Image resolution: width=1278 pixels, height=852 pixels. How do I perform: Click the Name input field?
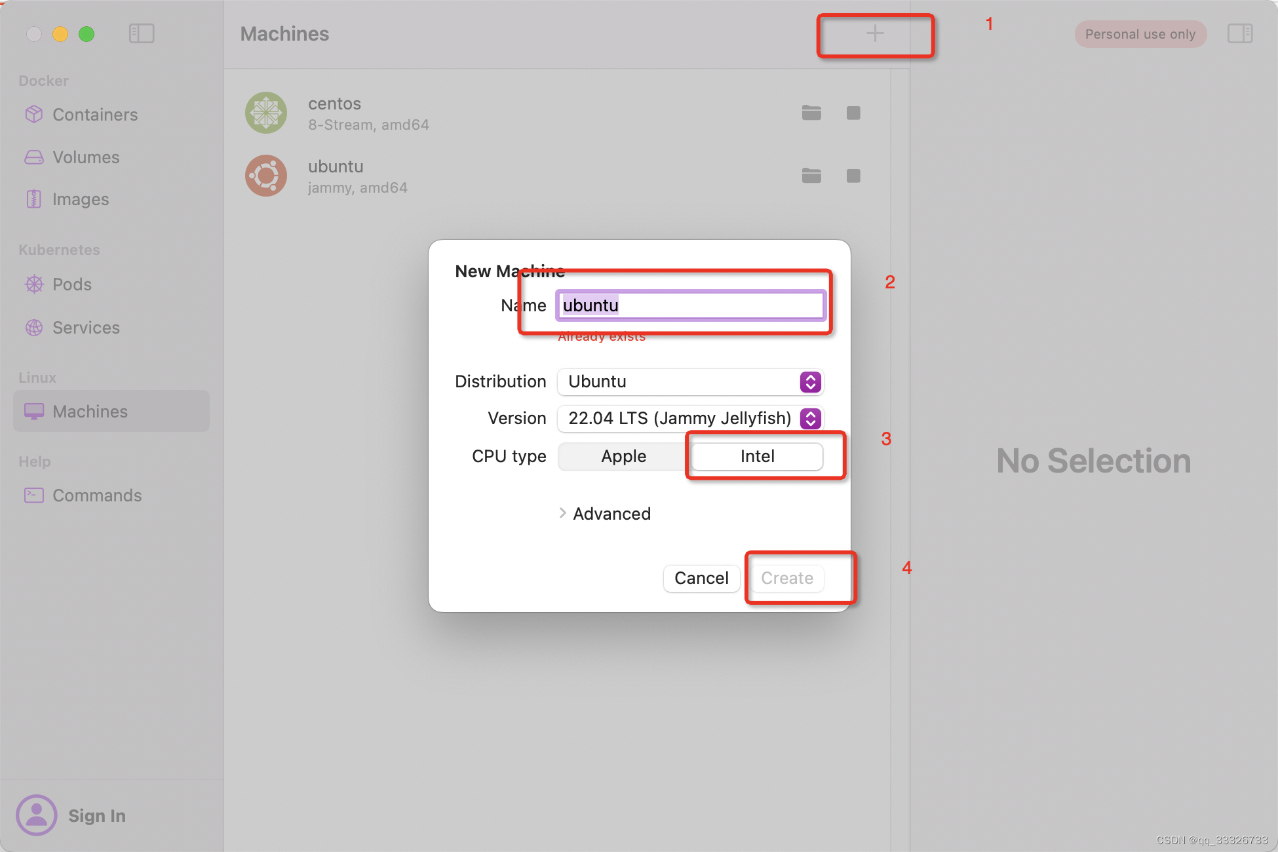click(689, 305)
